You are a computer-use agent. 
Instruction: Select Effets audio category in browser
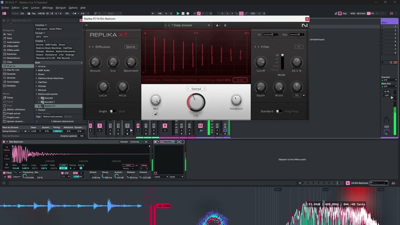click(13, 50)
